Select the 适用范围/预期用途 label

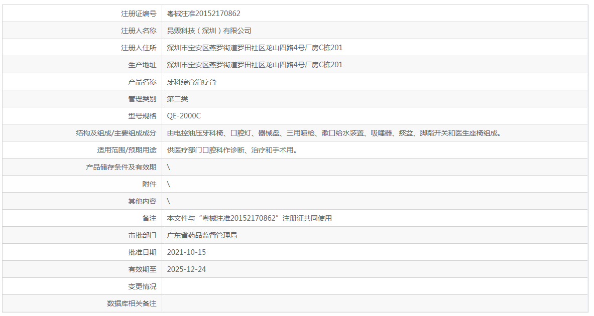point(127,150)
